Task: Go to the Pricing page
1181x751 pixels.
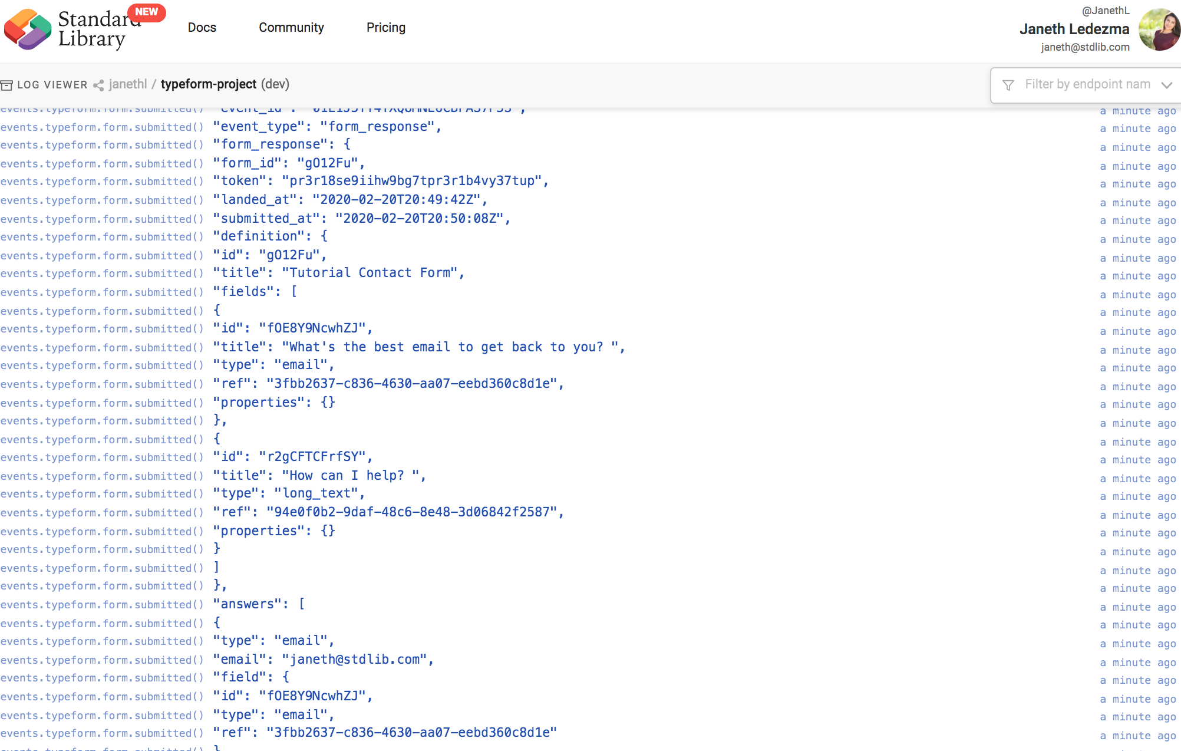Action: pos(386,27)
